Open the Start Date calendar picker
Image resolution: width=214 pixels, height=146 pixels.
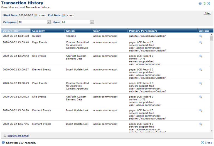pyautogui.click(x=36, y=16)
